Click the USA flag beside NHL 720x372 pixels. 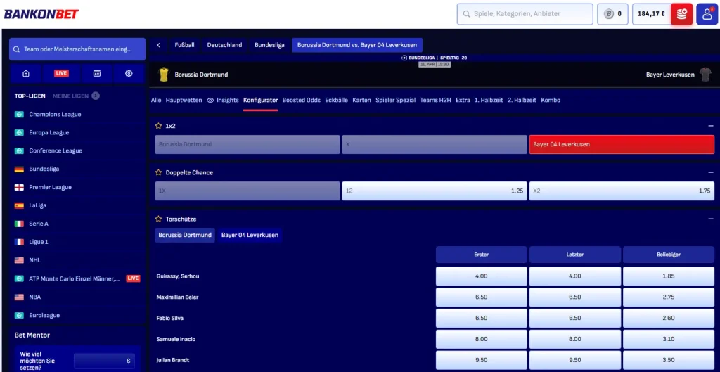tap(19, 260)
